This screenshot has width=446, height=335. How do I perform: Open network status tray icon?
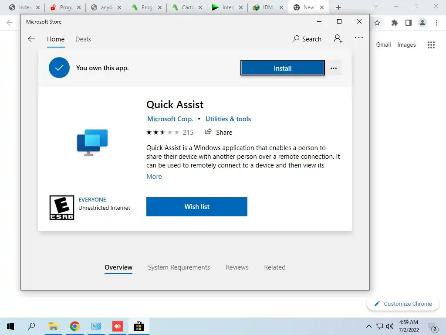[x=379, y=326]
